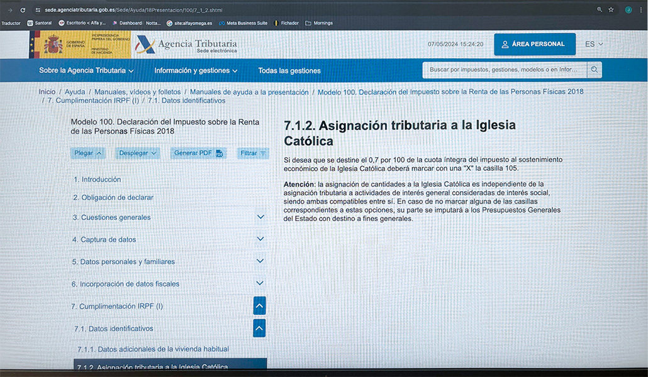Click the bookmark star in the address bar
The height and width of the screenshot is (377, 648).
610,9
